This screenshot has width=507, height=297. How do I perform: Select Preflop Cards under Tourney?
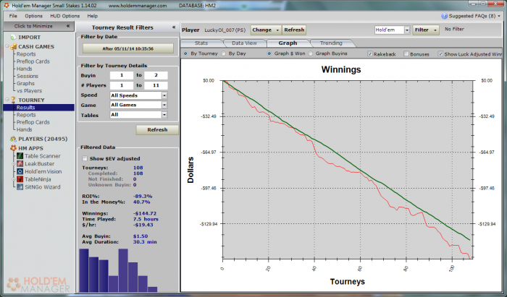(x=33, y=122)
